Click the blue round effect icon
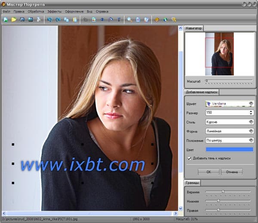Screen dimensions: 258x223 coord(102,20)
